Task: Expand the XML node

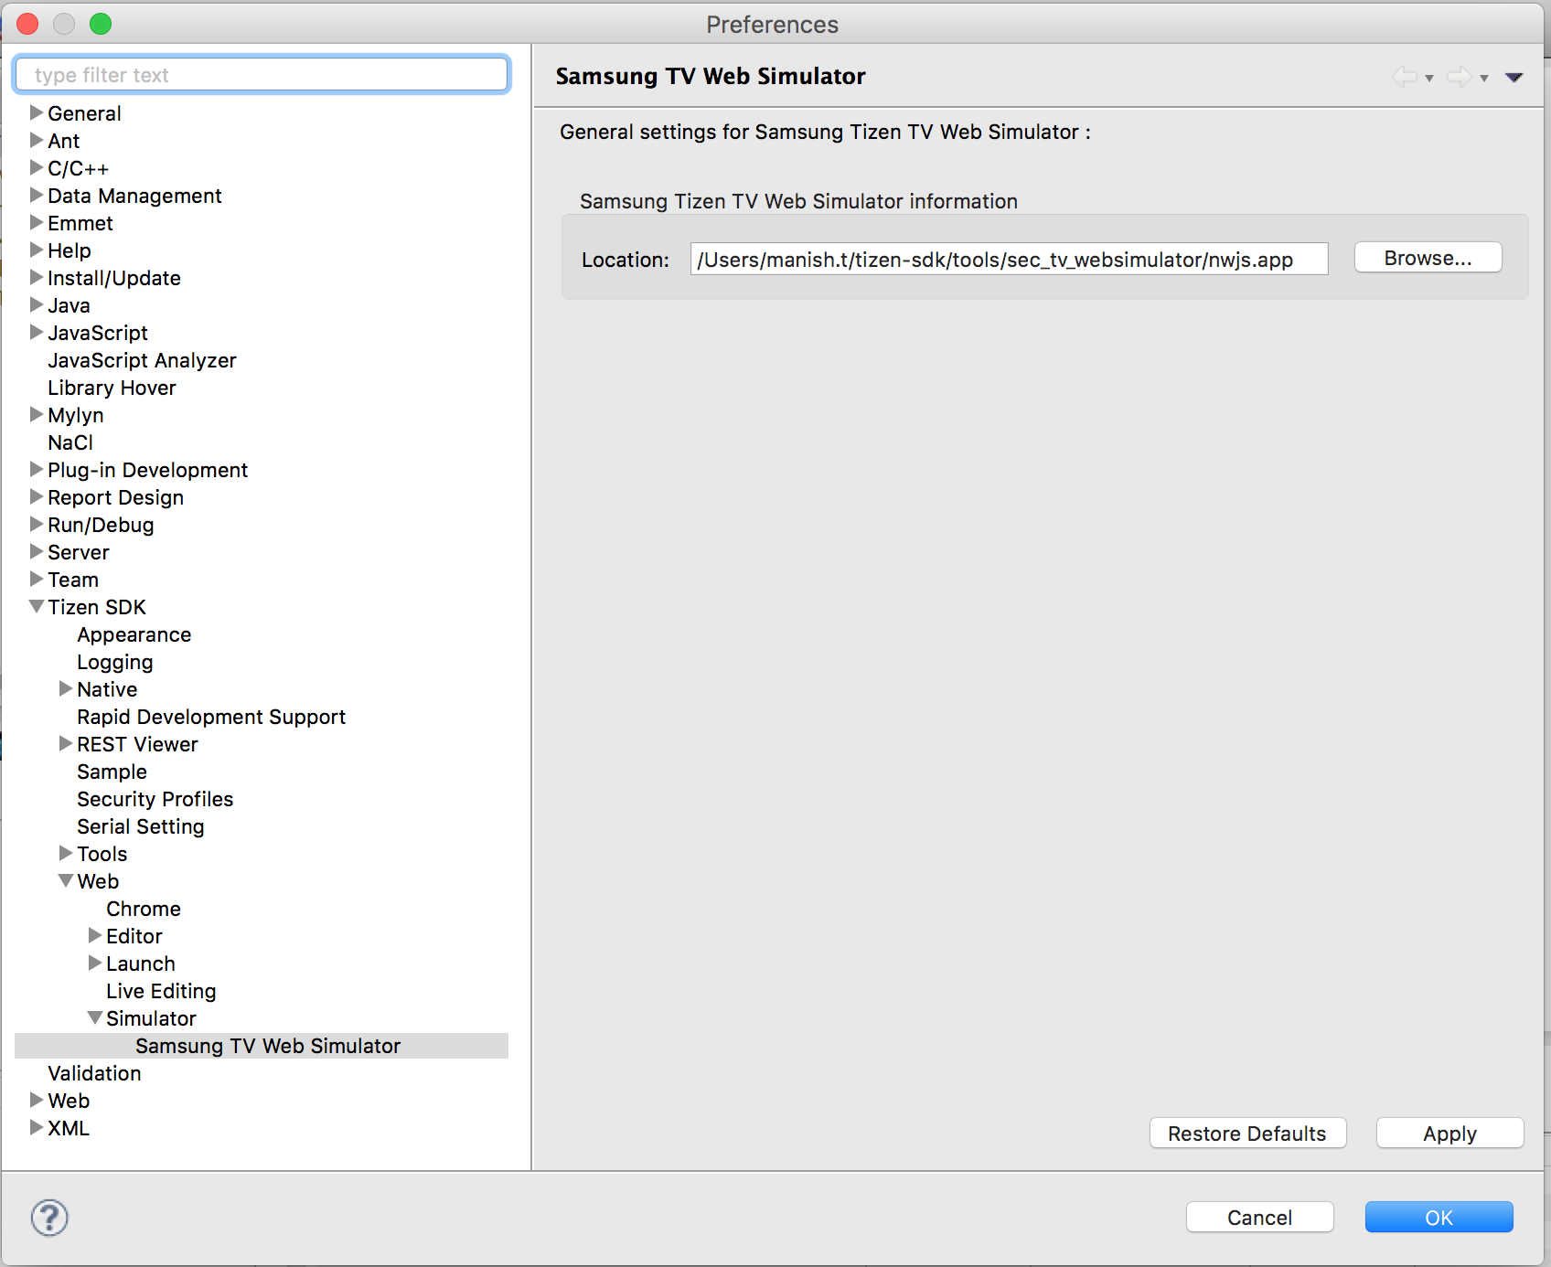Action: [37, 1127]
